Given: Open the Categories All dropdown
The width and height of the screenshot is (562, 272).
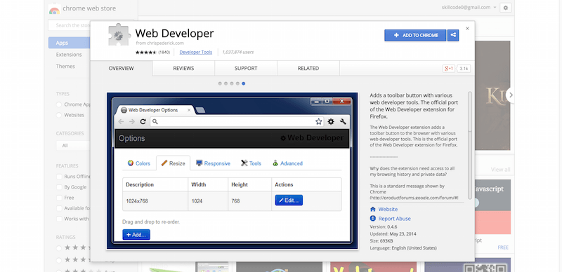Looking at the screenshot, I should tap(73, 146).
